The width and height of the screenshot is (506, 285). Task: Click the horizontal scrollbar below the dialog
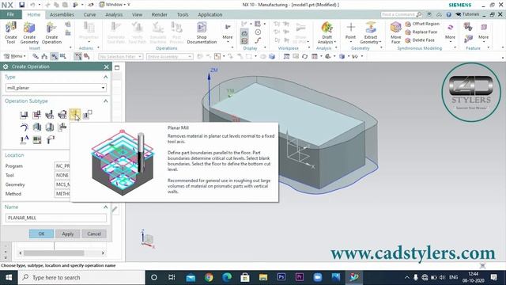coord(62,253)
